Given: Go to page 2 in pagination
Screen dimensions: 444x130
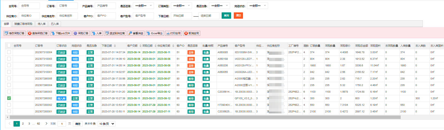Looking at the screenshot, I should click(23, 123).
